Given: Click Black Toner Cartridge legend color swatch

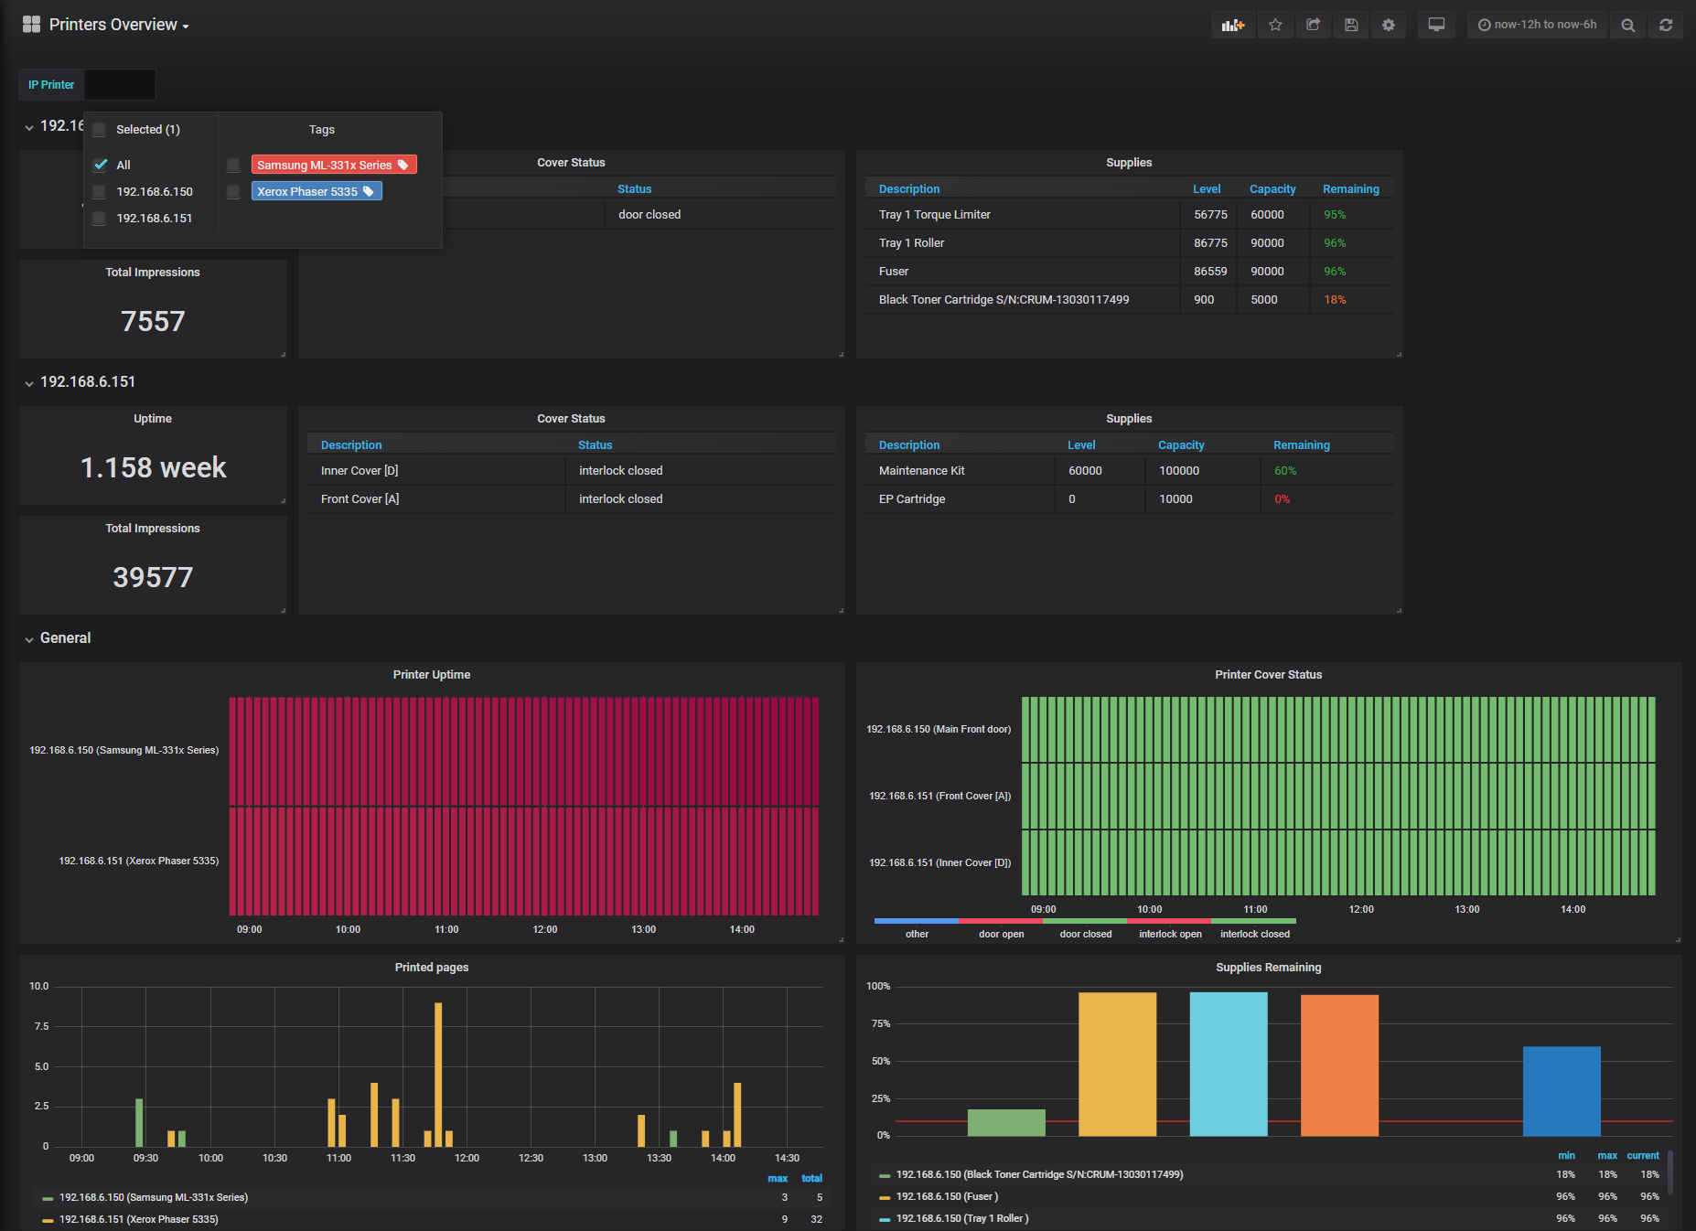Looking at the screenshot, I should click(x=885, y=1175).
